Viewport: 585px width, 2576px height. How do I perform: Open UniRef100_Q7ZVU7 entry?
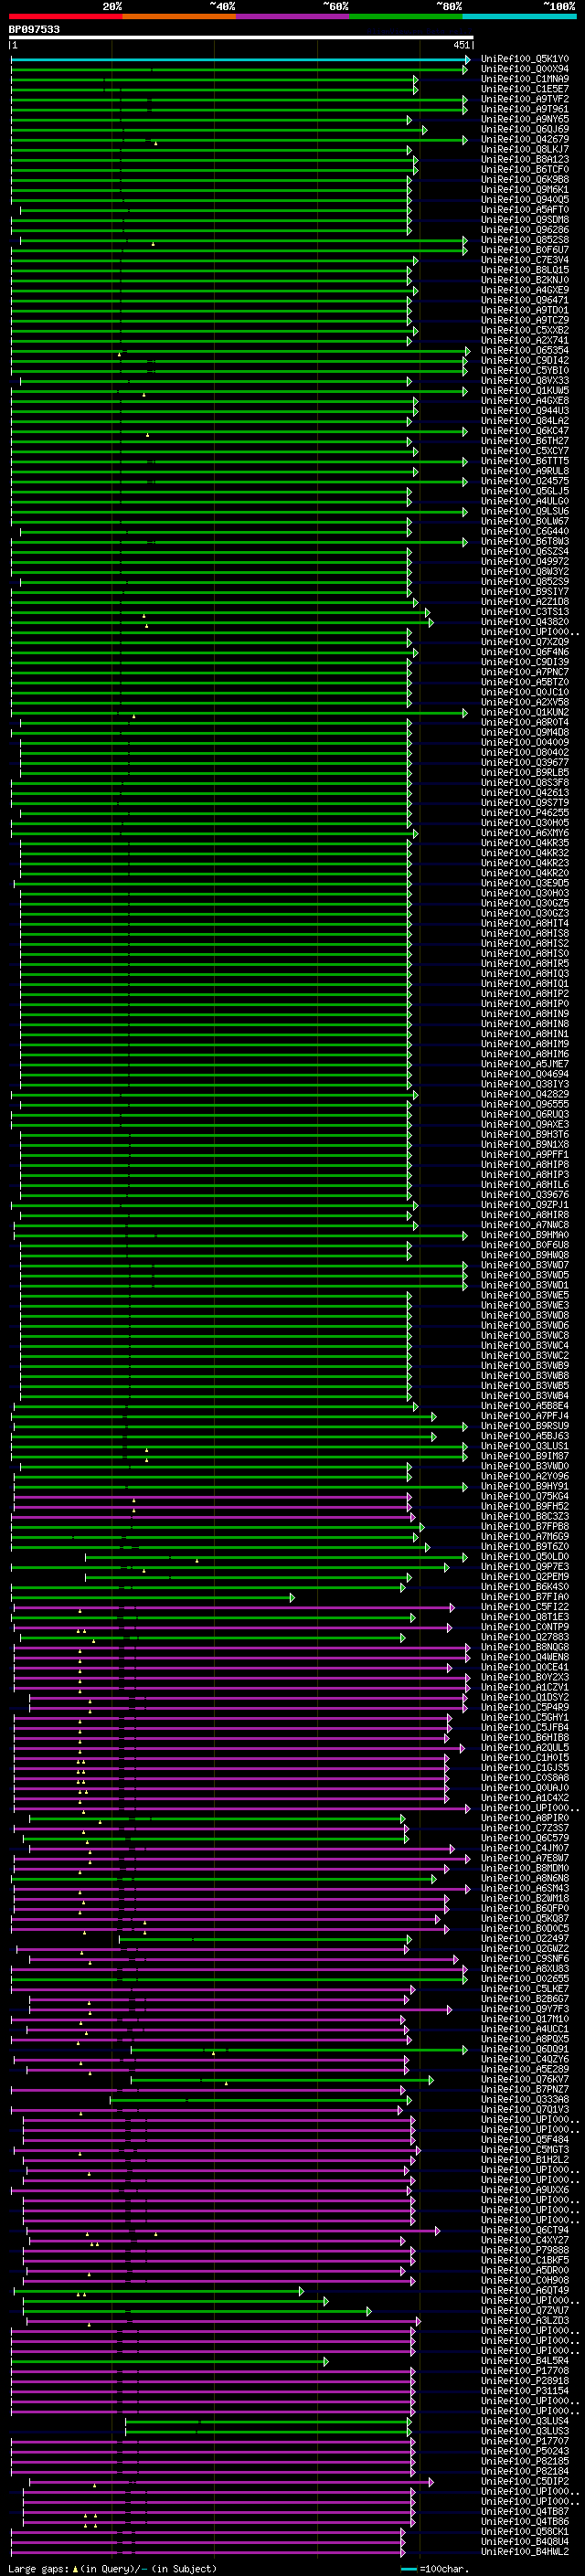(524, 2310)
